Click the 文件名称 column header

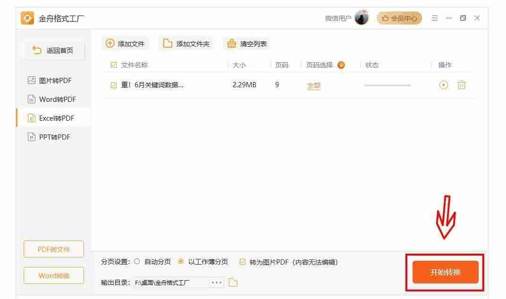pos(134,65)
